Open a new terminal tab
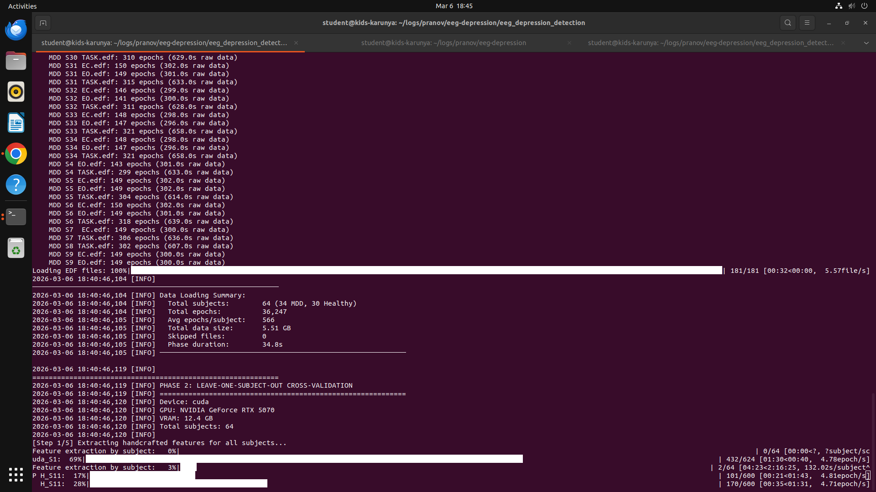876x492 pixels. click(x=43, y=23)
